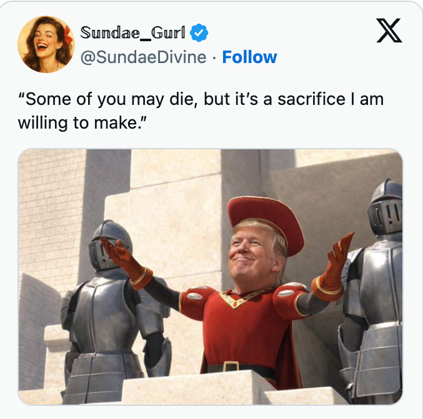The image size is (423, 419).
Task: Open the attached meme image
Action: (211, 277)
